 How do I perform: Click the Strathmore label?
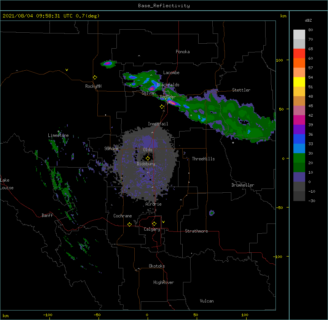[196, 231]
